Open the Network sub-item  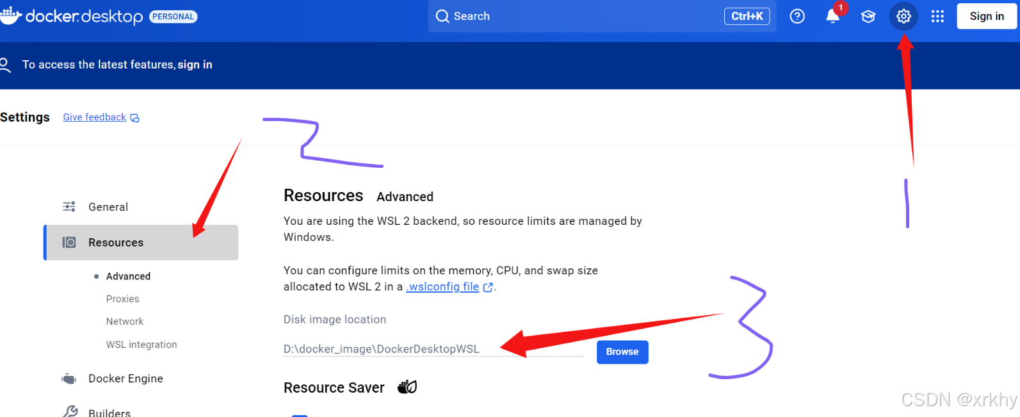pyautogui.click(x=125, y=322)
